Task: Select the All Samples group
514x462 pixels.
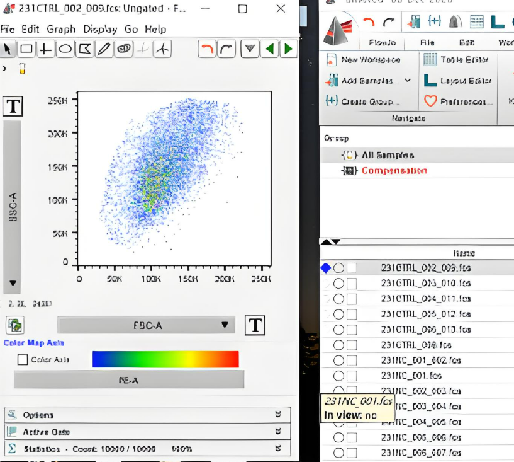Action: coord(388,155)
